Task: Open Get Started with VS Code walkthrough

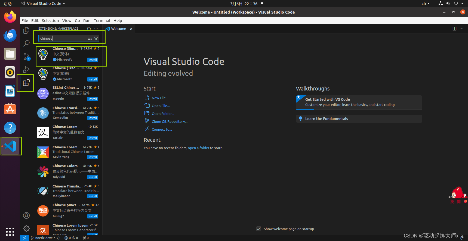Action: point(359,103)
